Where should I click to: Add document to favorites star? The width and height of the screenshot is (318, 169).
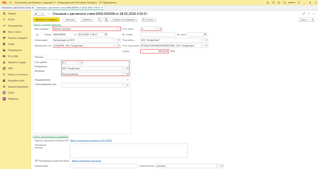(x=49, y=14)
